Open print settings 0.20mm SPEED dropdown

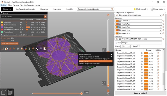138,15
